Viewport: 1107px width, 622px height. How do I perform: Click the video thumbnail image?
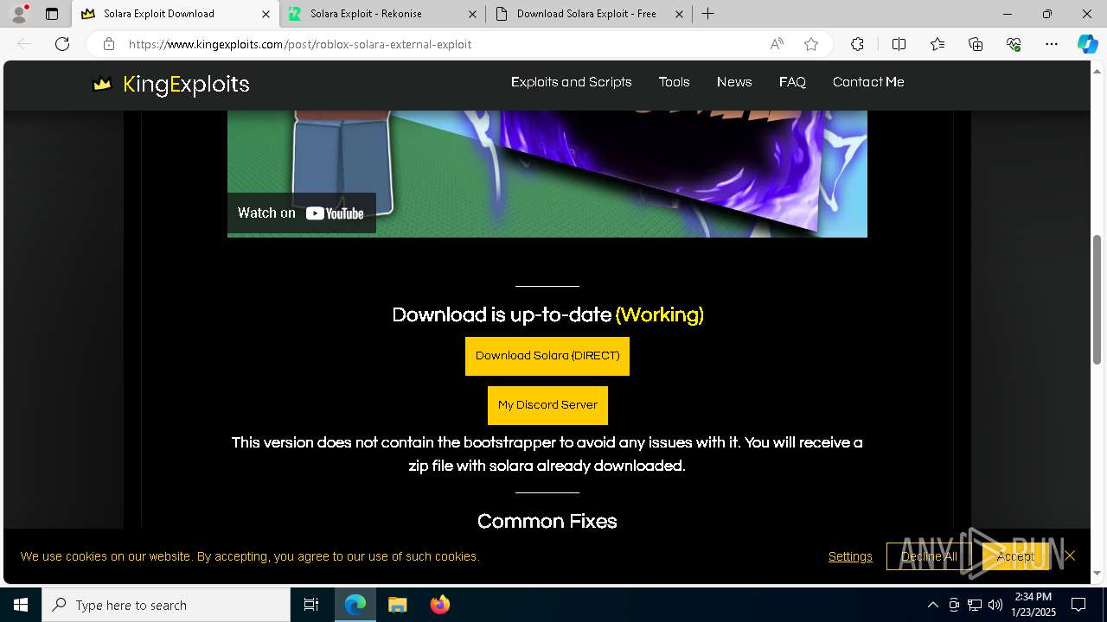point(547,173)
